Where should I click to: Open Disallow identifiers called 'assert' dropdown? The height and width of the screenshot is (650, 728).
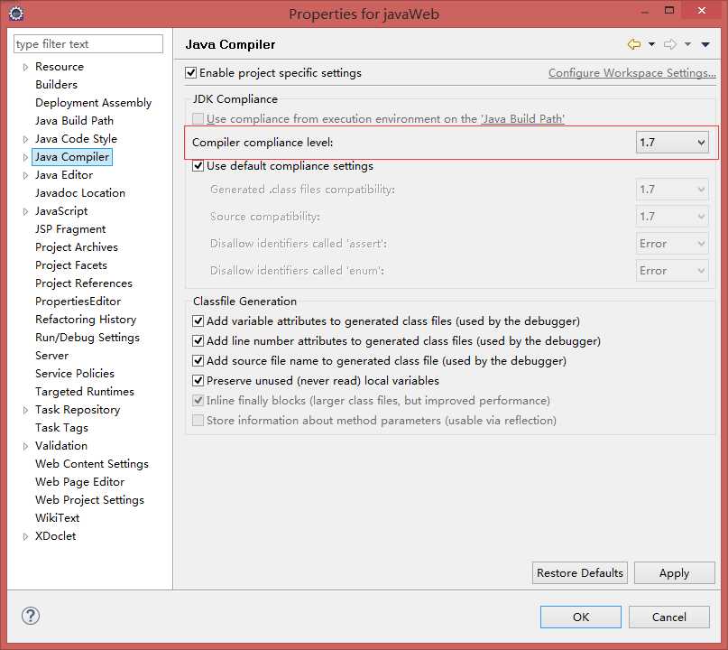click(x=672, y=244)
